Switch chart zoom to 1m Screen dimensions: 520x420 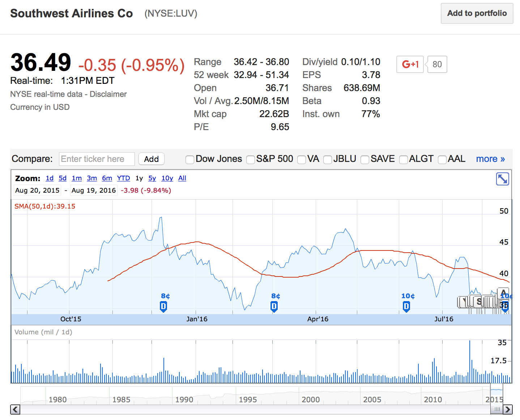tap(77, 178)
